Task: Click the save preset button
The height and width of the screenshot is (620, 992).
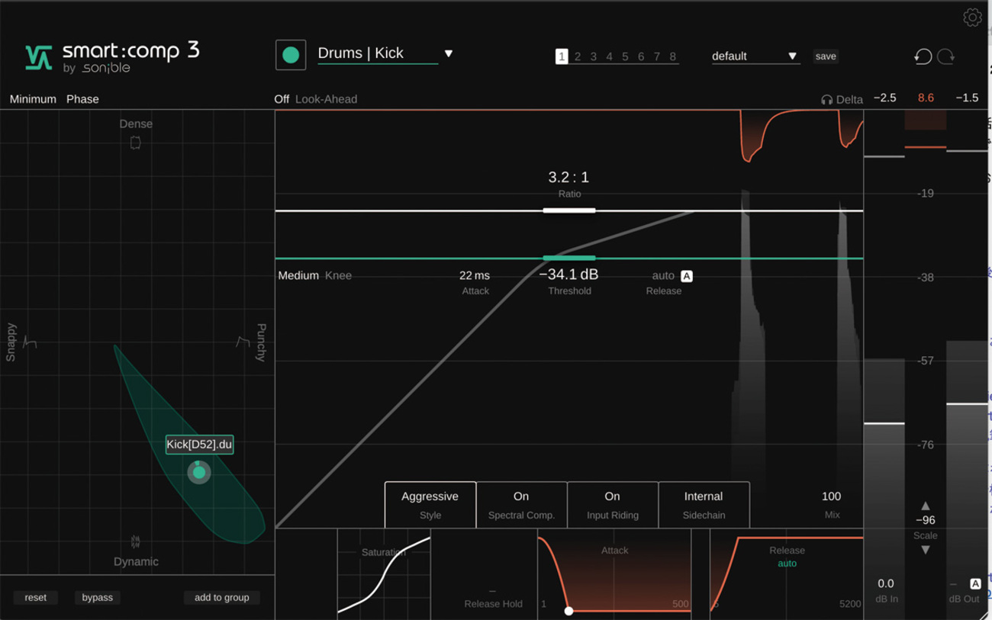Action: pyautogui.click(x=826, y=56)
